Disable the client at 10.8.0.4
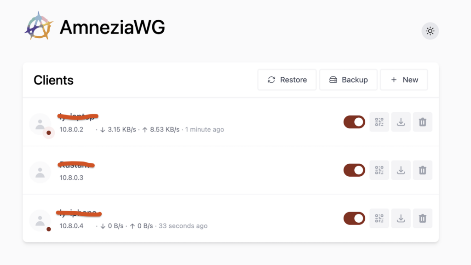The width and height of the screenshot is (471, 265). tap(354, 218)
